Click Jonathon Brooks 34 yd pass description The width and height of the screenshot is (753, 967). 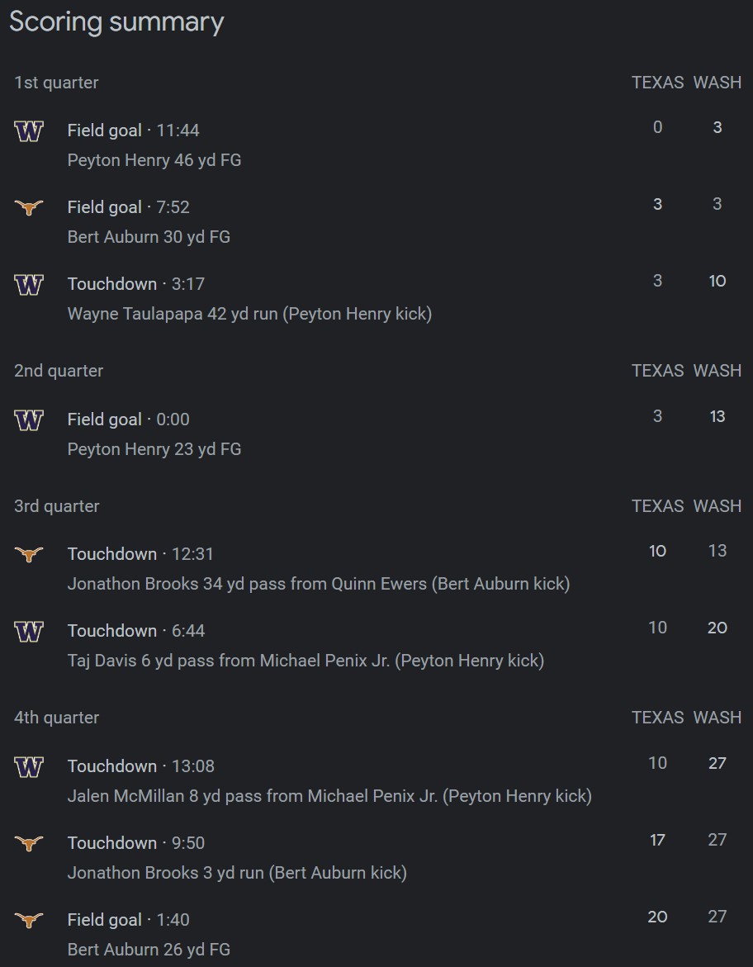(319, 584)
